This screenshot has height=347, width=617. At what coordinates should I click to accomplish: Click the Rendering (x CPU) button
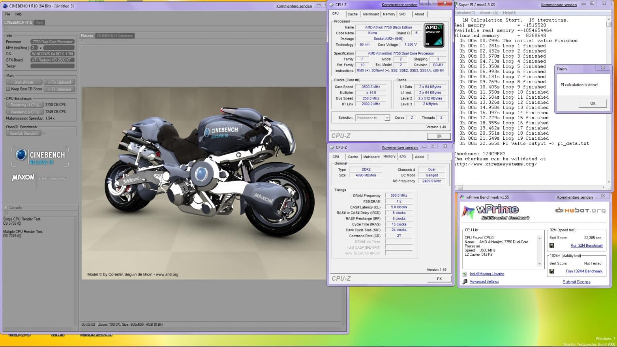(x=25, y=112)
